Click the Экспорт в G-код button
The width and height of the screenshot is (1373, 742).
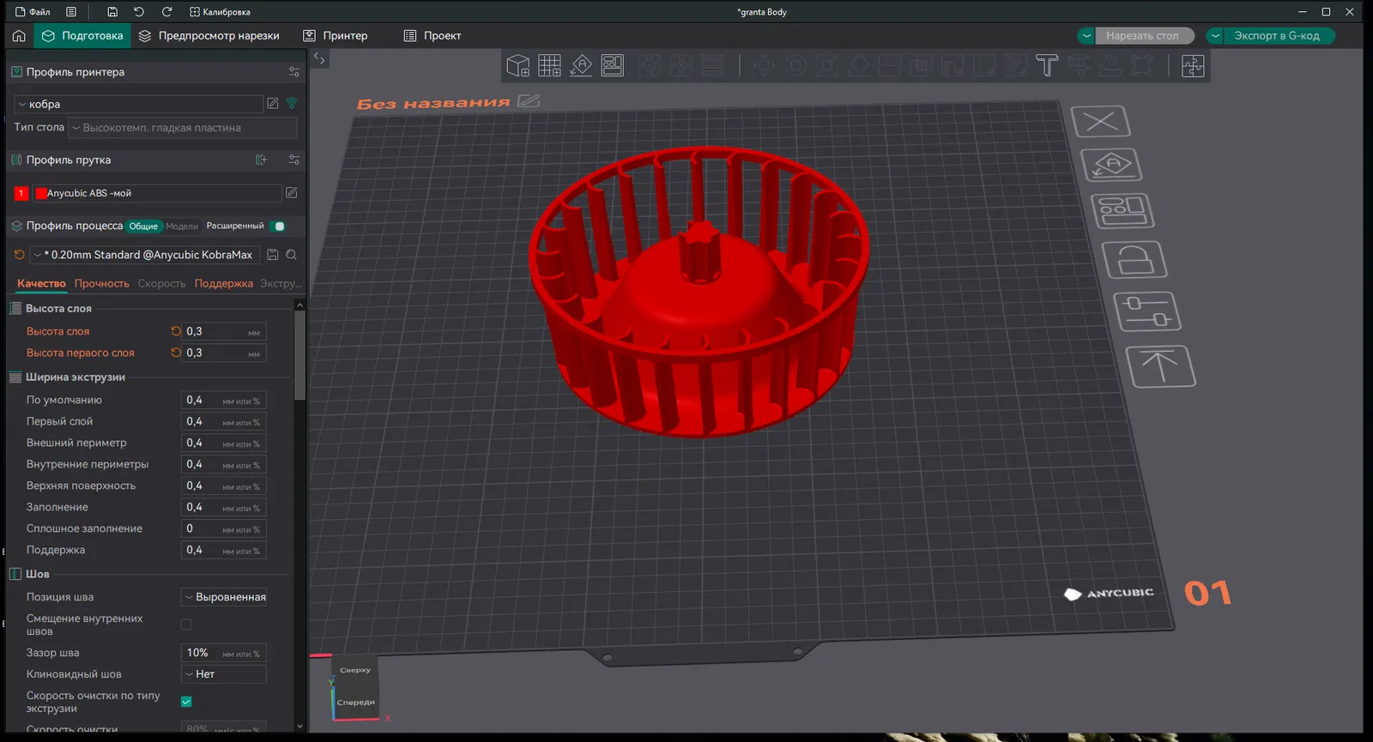(x=1278, y=36)
